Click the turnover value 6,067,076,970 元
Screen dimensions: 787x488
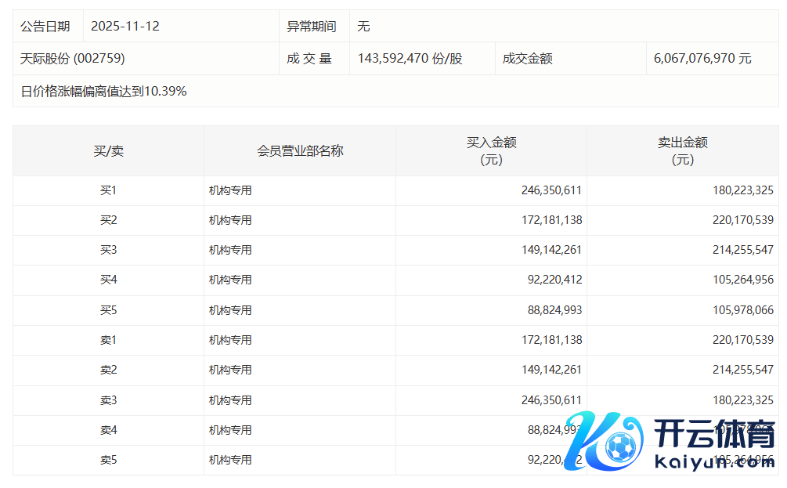702,59
